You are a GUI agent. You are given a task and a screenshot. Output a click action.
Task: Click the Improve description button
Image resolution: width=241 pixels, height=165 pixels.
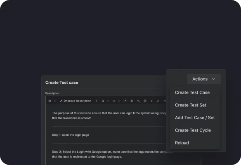[x=76, y=101]
